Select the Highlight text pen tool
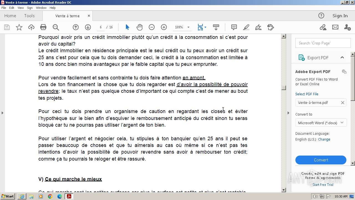The image size is (355, 200). [x=246, y=27]
